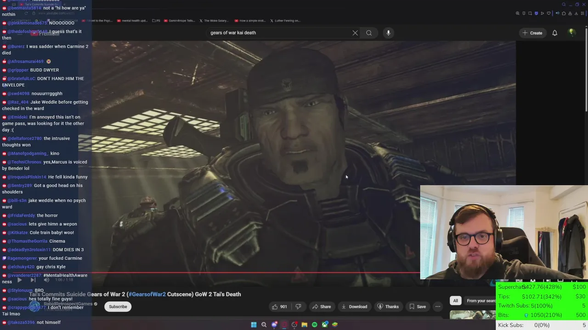Open the three-dot more actions menu

pyautogui.click(x=438, y=307)
